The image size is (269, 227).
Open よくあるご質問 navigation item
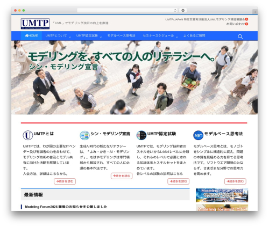(194, 36)
